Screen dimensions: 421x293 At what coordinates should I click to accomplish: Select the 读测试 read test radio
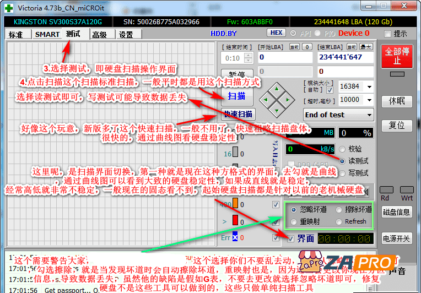coord(344,161)
